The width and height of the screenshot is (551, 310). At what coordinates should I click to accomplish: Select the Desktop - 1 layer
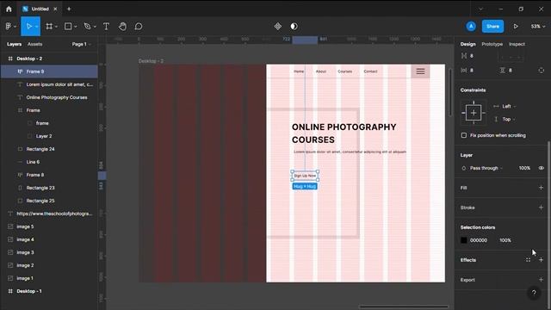pyautogui.click(x=49, y=291)
